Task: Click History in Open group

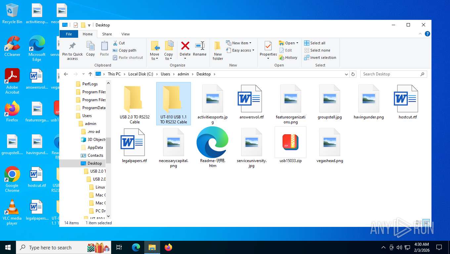Action: [288, 58]
